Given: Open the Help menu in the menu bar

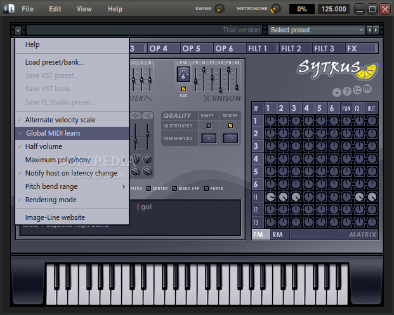Looking at the screenshot, I should coord(115,9).
